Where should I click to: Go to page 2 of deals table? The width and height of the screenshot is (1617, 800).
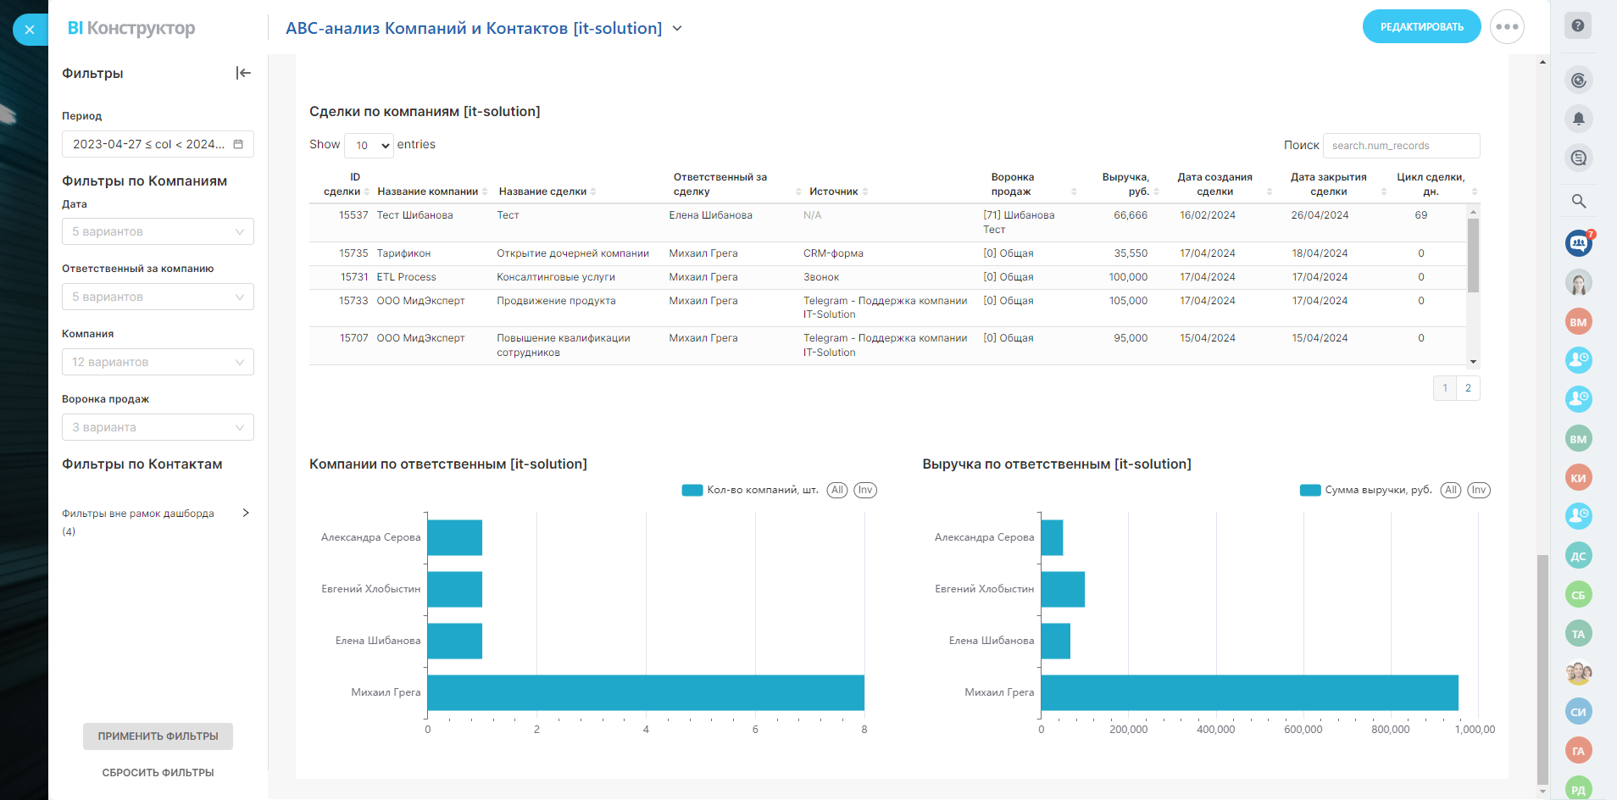click(x=1468, y=388)
